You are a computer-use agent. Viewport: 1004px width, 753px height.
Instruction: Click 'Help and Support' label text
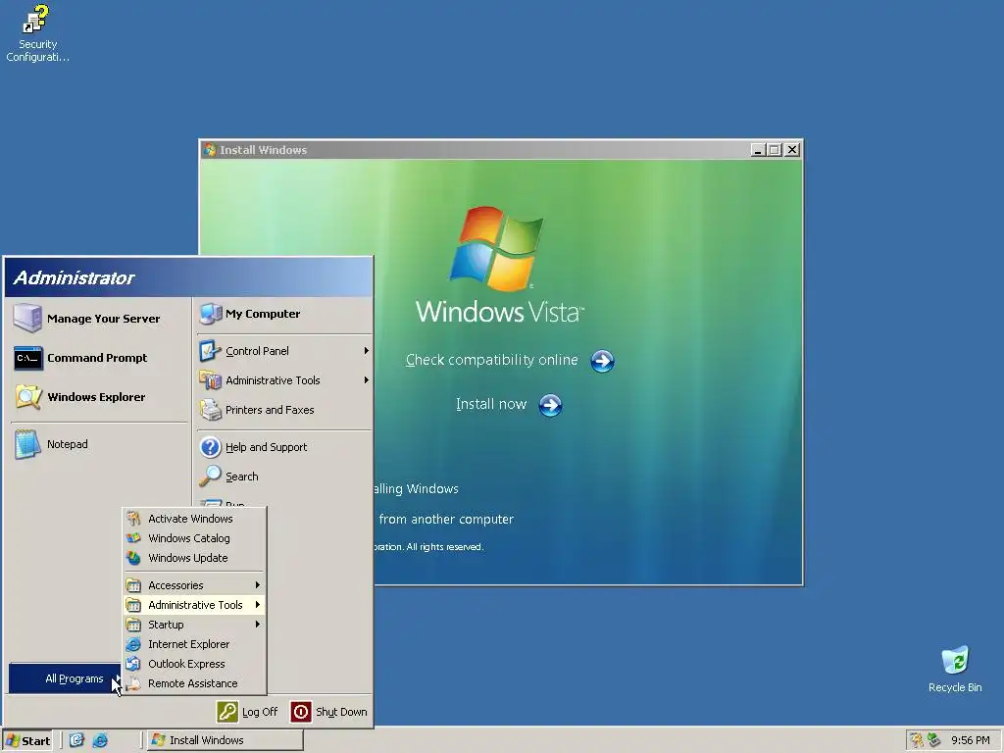[267, 447]
